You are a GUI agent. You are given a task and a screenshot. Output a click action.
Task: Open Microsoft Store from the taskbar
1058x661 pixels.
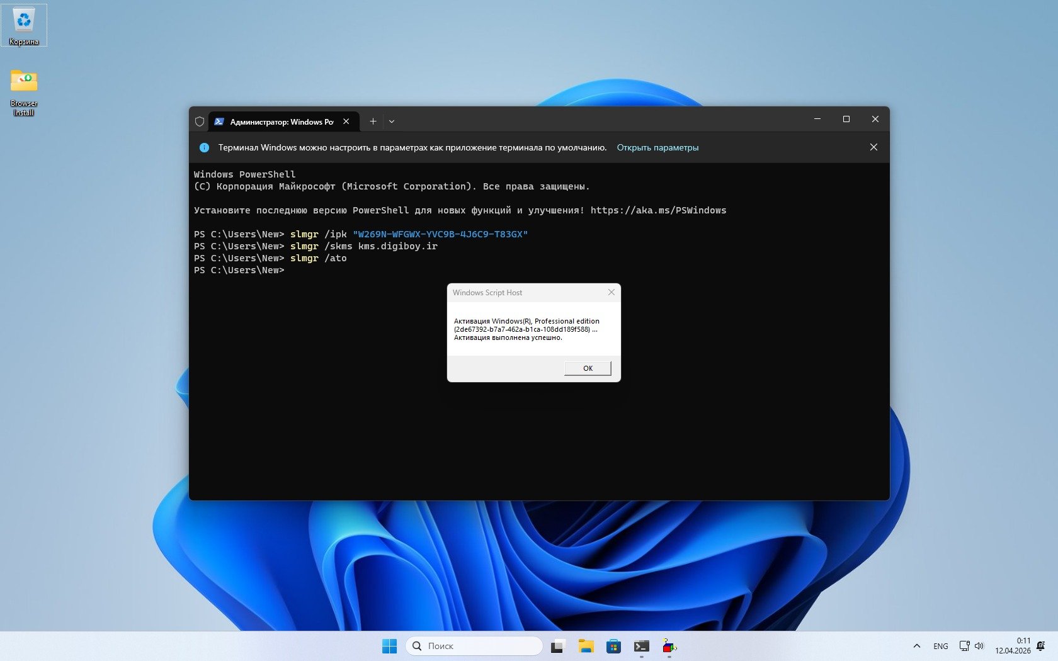pos(613,646)
